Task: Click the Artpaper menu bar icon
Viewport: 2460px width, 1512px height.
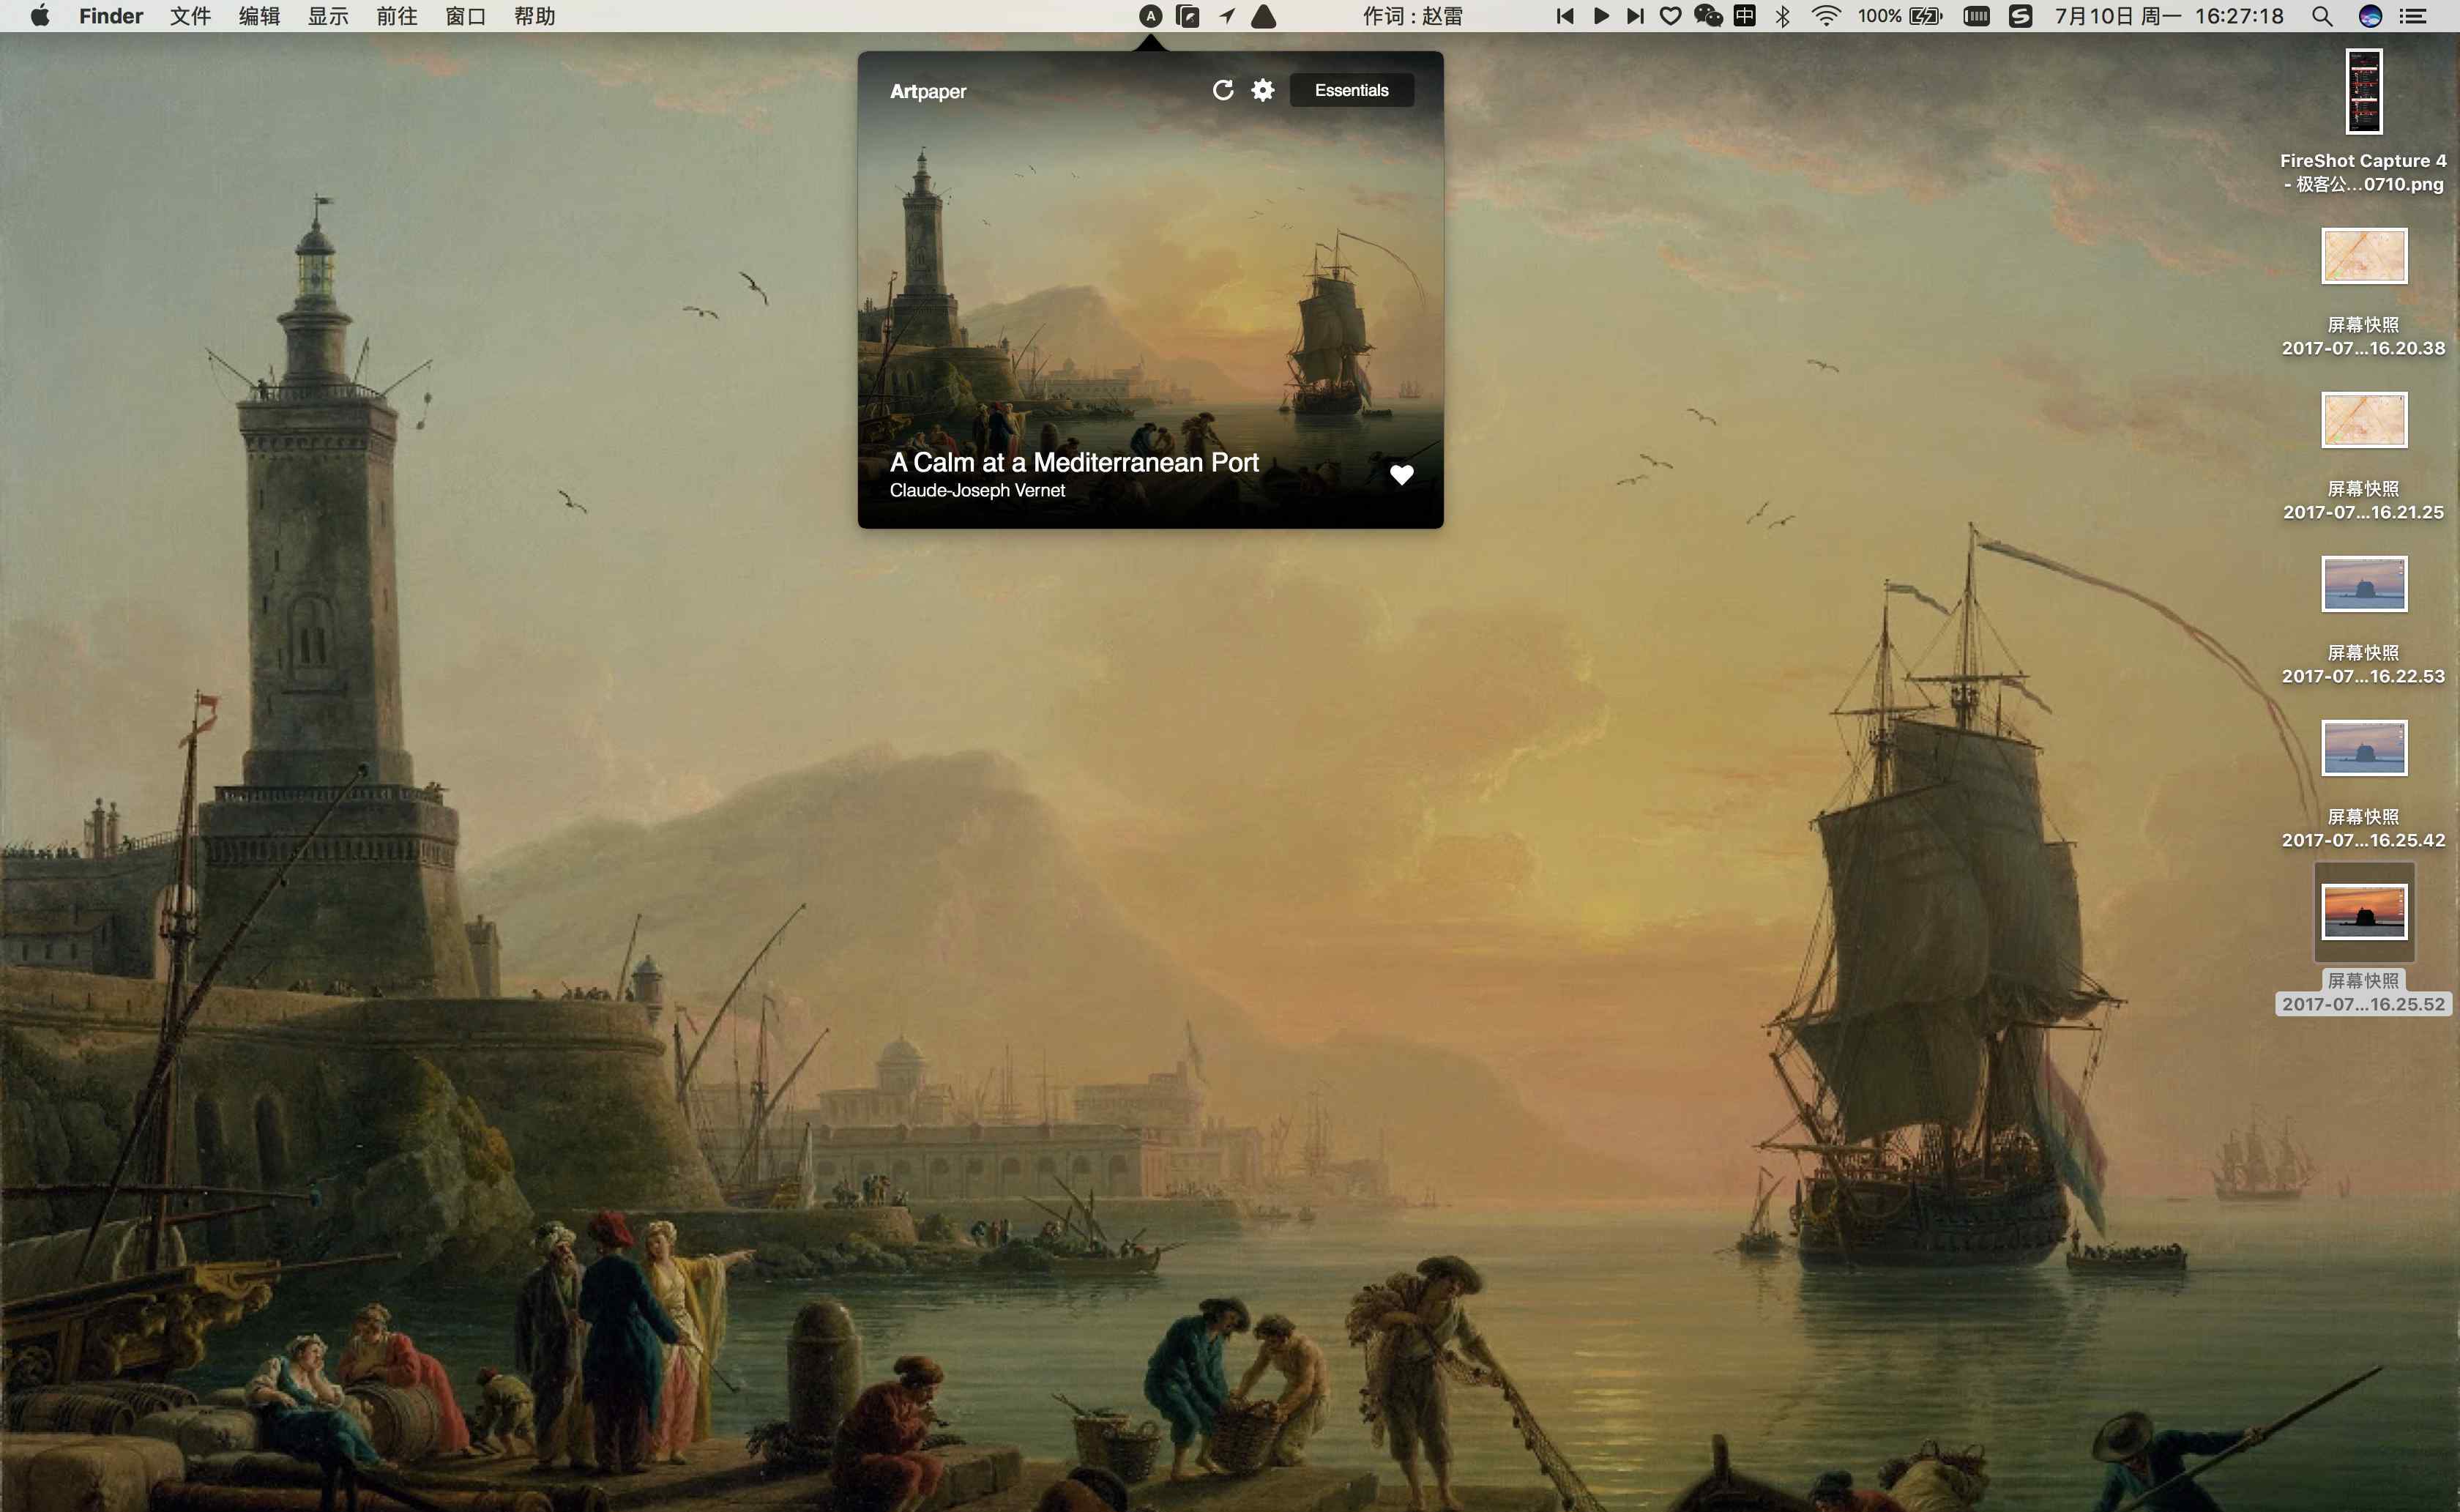Action: coord(1150,16)
